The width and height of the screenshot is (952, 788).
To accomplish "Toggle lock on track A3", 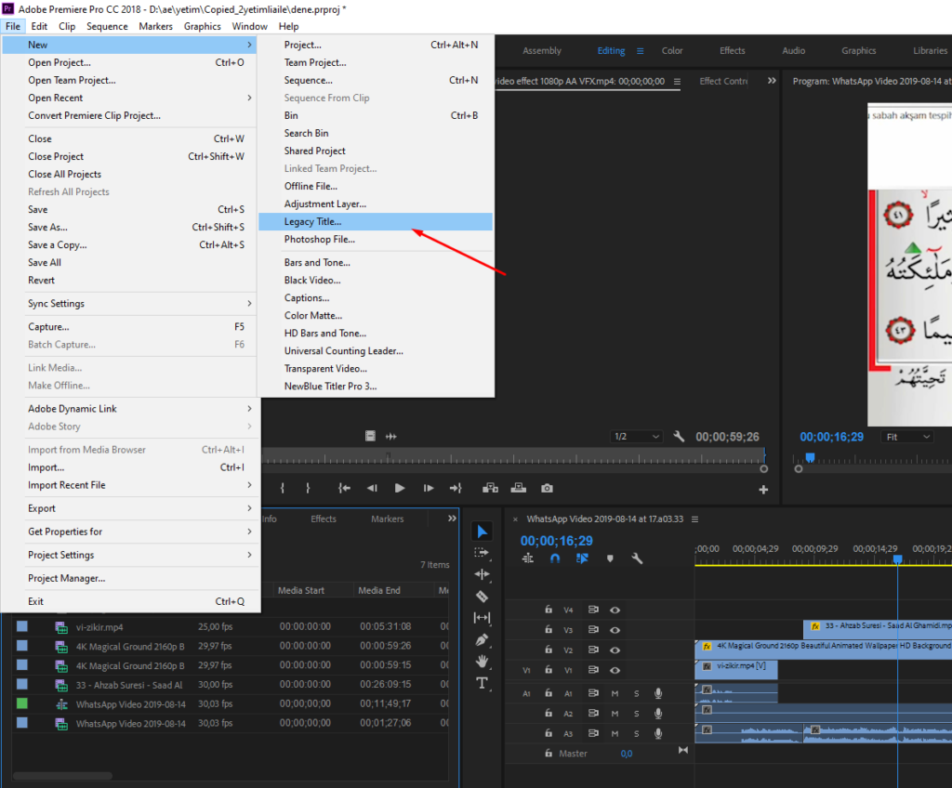I will point(549,733).
